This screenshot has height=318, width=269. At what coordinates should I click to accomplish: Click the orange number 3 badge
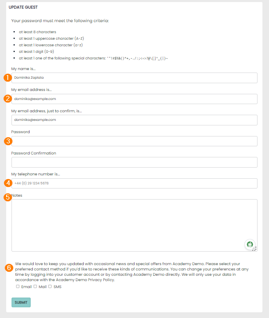(7, 141)
